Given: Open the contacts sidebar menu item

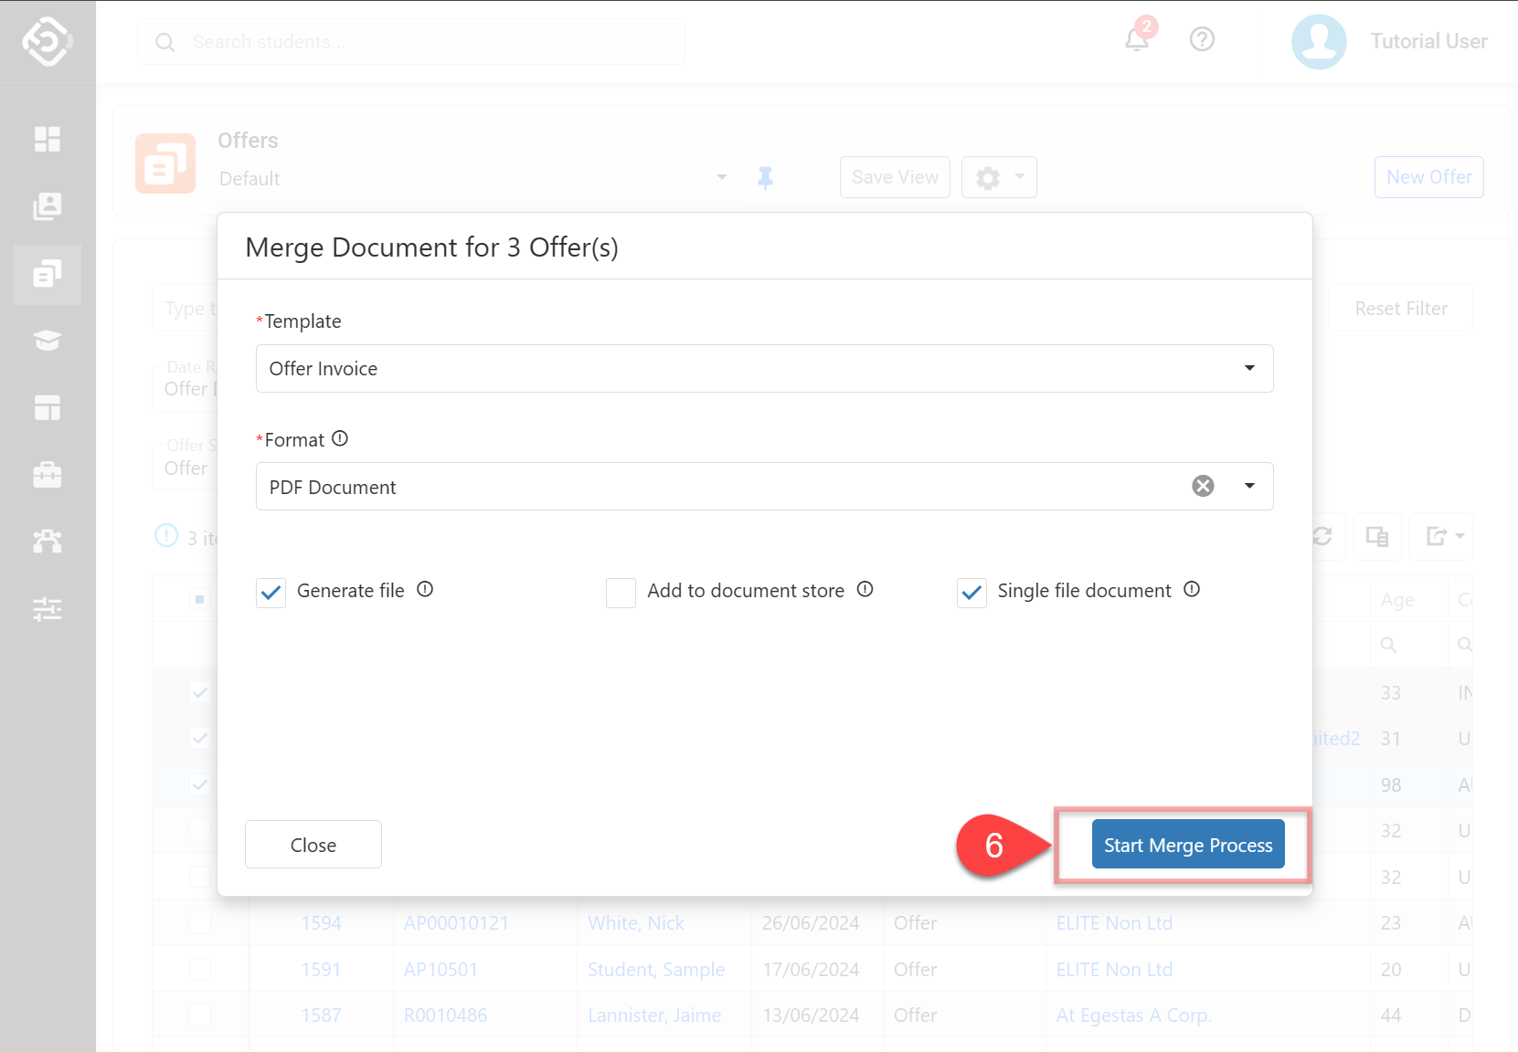Looking at the screenshot, I should [x=48, y=206].
